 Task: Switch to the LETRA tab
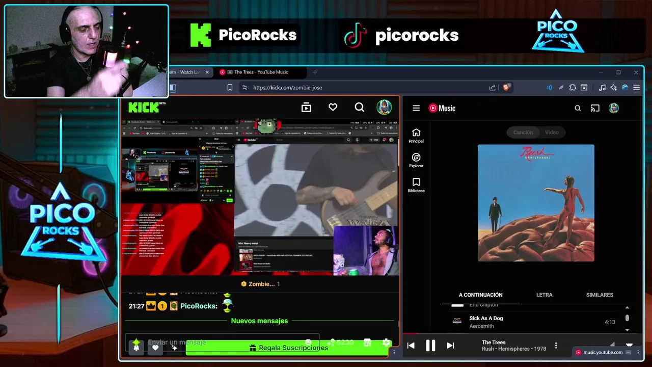point(544,295)
